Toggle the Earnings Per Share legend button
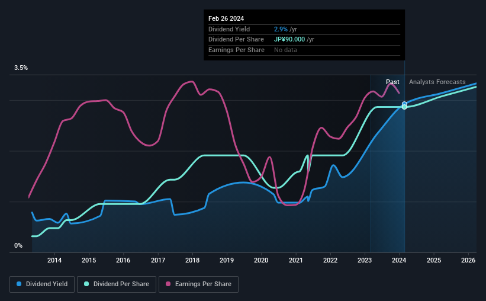Viewport: 486px width, 301px height. (198, 284)
